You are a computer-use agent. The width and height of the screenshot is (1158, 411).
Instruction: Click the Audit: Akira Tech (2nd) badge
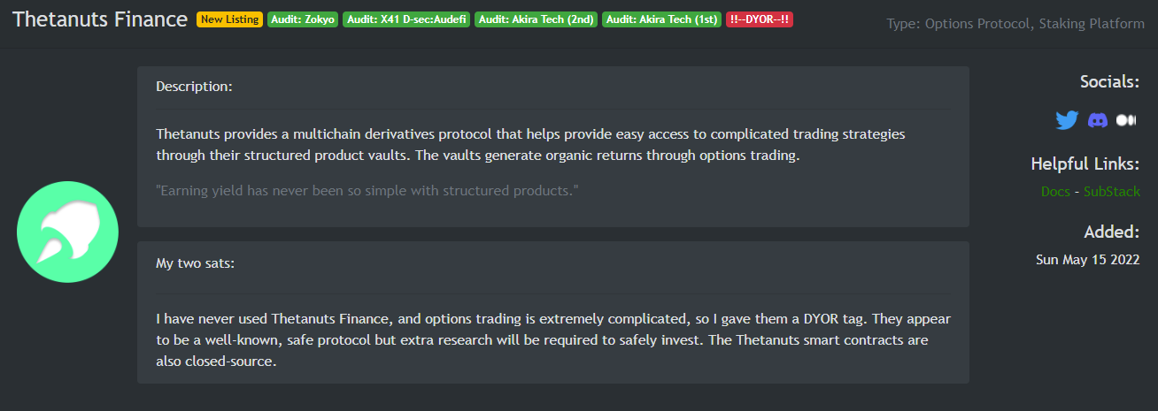click(x=537, y=19)
